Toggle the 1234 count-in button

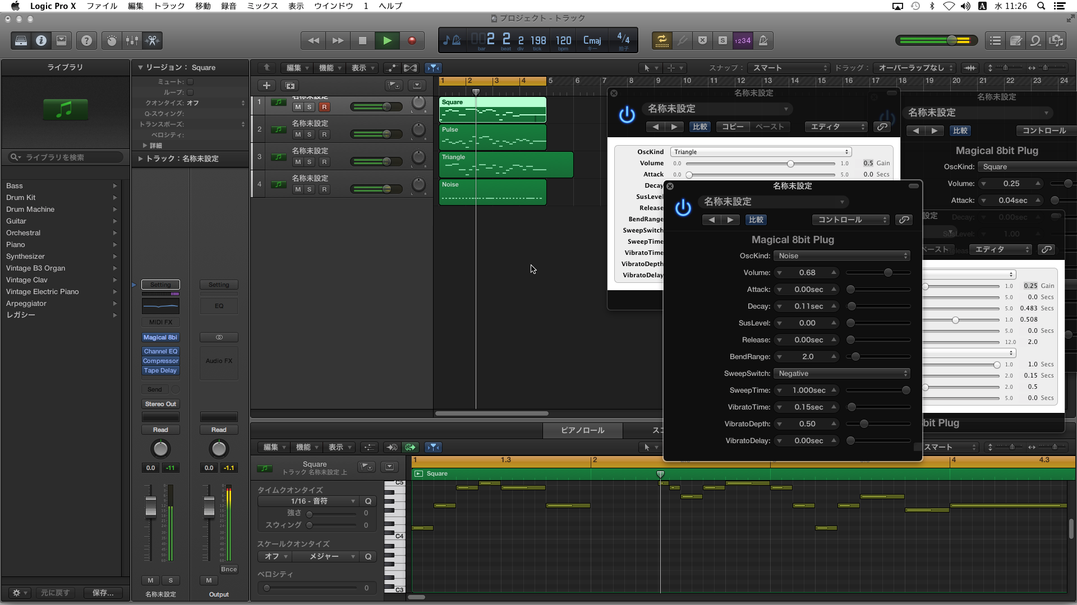click(743, 40)
